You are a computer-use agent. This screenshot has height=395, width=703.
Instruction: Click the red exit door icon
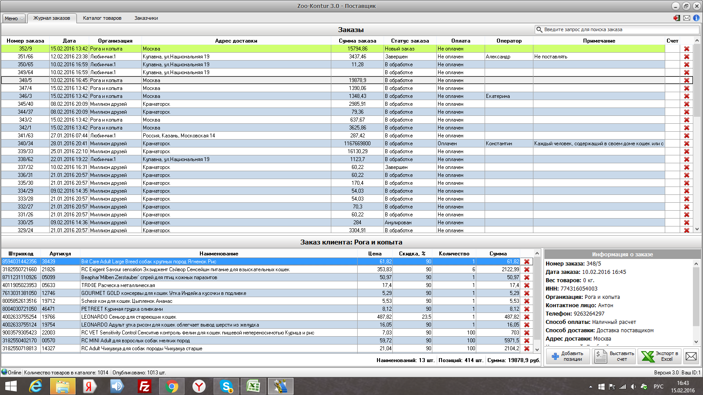click(677, 18)
